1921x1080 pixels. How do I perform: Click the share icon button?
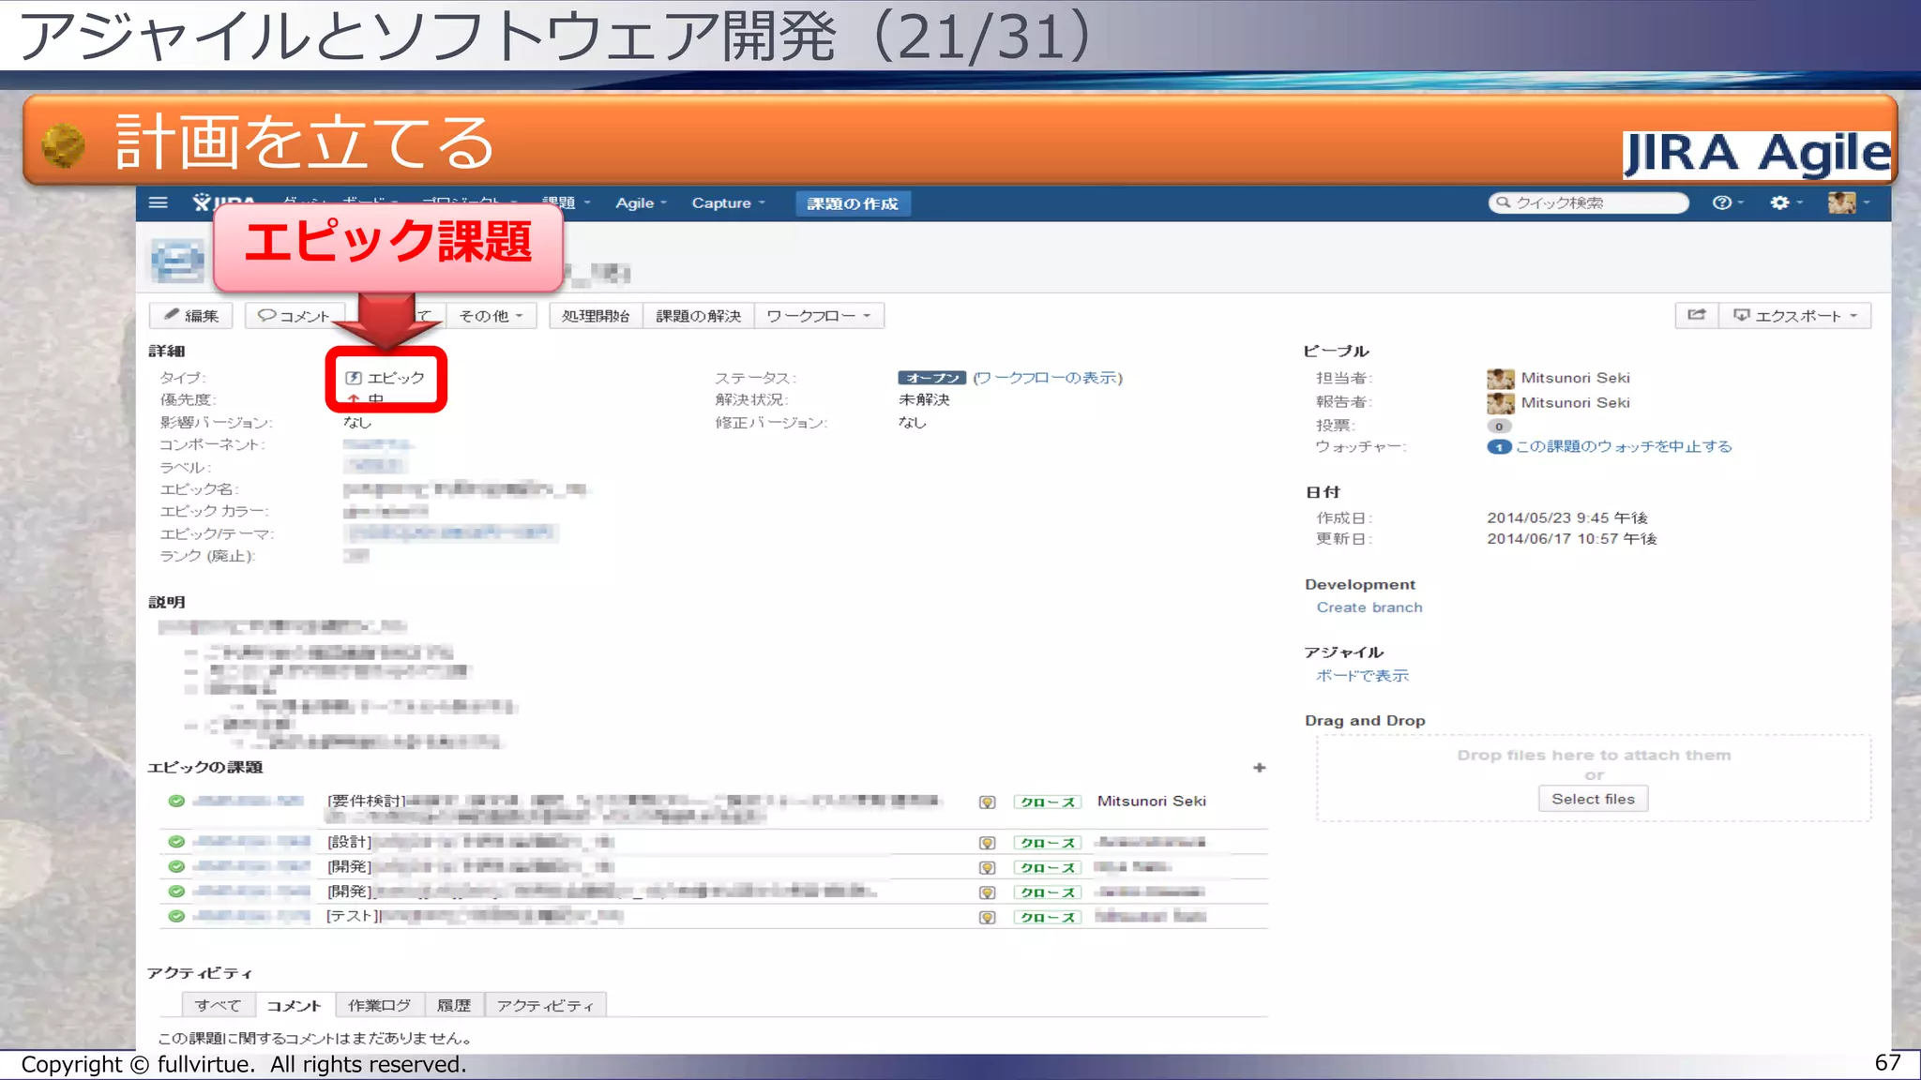click(x=1697, y=315)
